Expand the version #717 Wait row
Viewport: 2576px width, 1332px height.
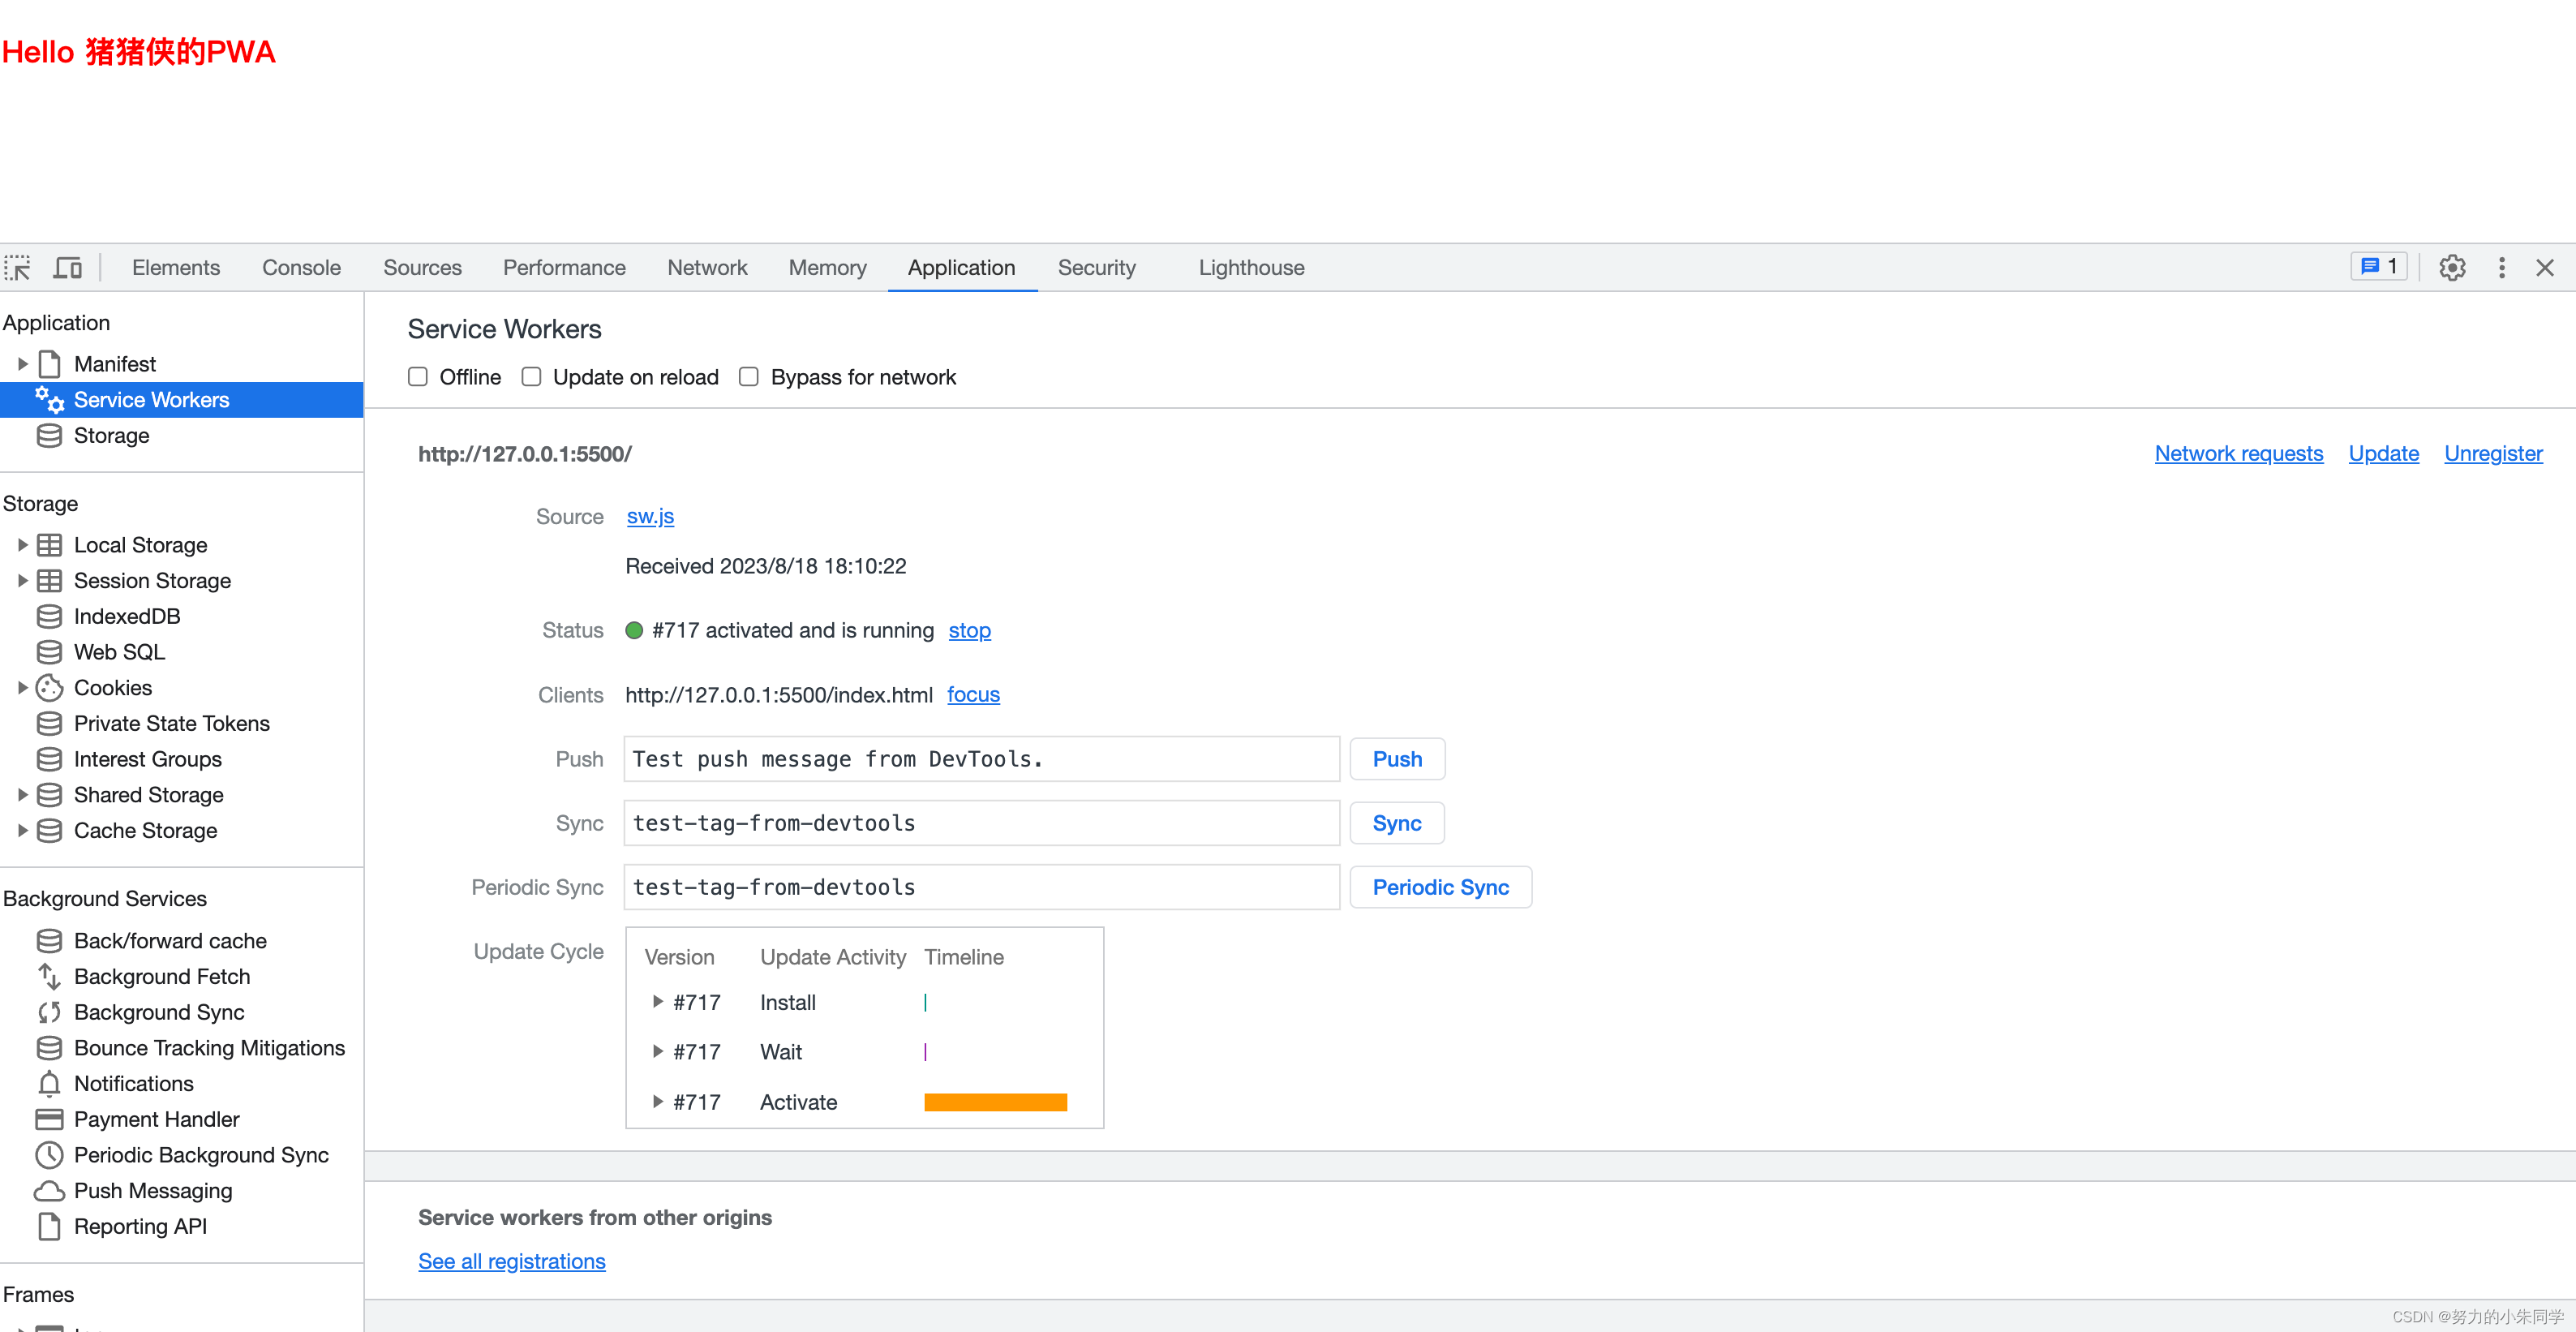[x=657, y=1051]
